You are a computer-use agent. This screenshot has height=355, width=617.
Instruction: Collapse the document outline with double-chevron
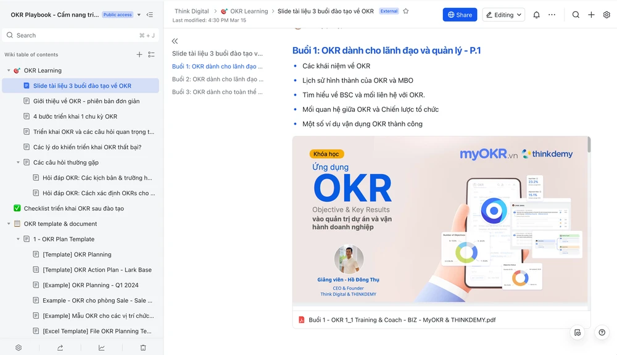click(x=175, y=41)
